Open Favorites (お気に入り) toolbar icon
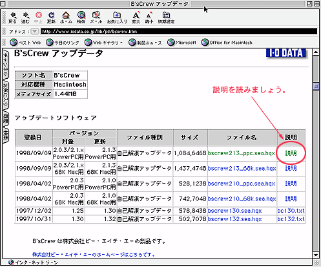 click(117, 17)
